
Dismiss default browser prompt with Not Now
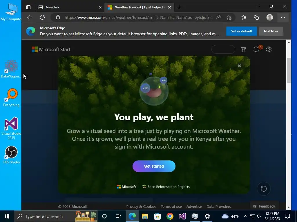point(271,31)
